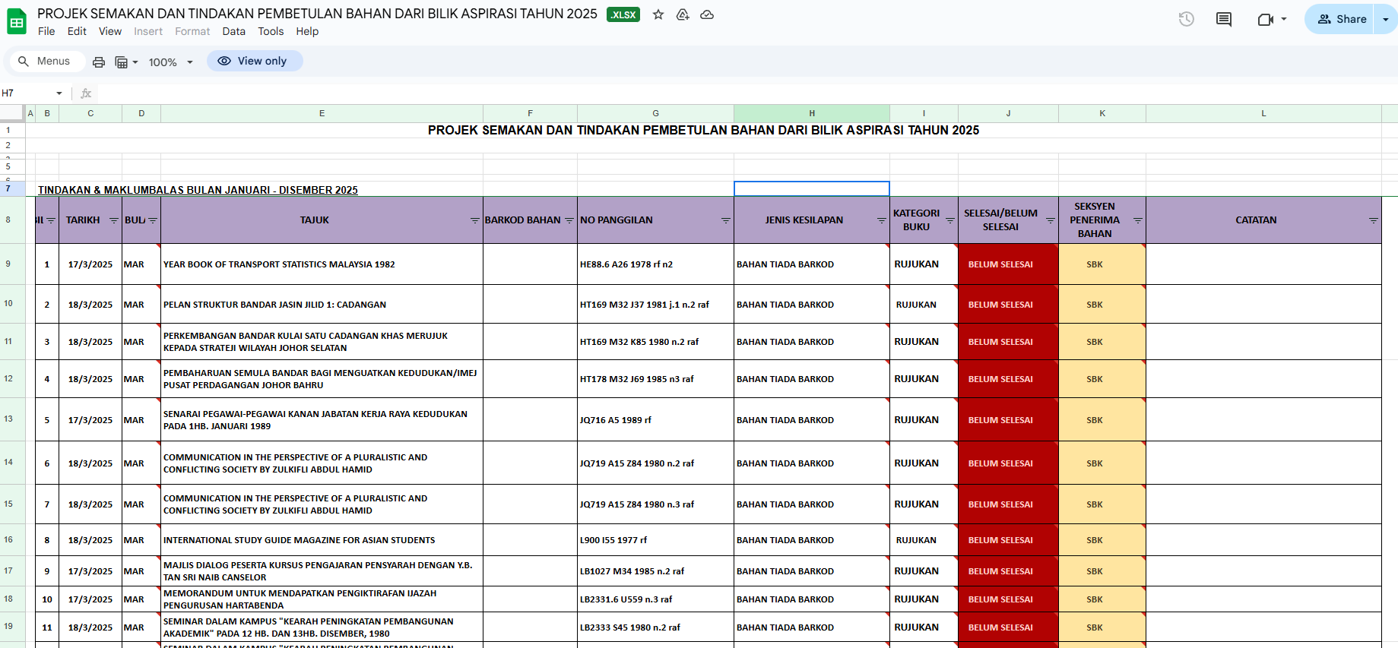
Task: Open version history clock icon
Action: click(x=1186, y=19)
